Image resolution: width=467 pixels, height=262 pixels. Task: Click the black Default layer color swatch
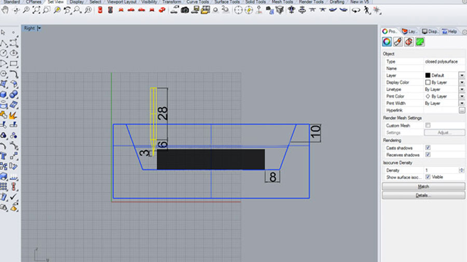428,76
